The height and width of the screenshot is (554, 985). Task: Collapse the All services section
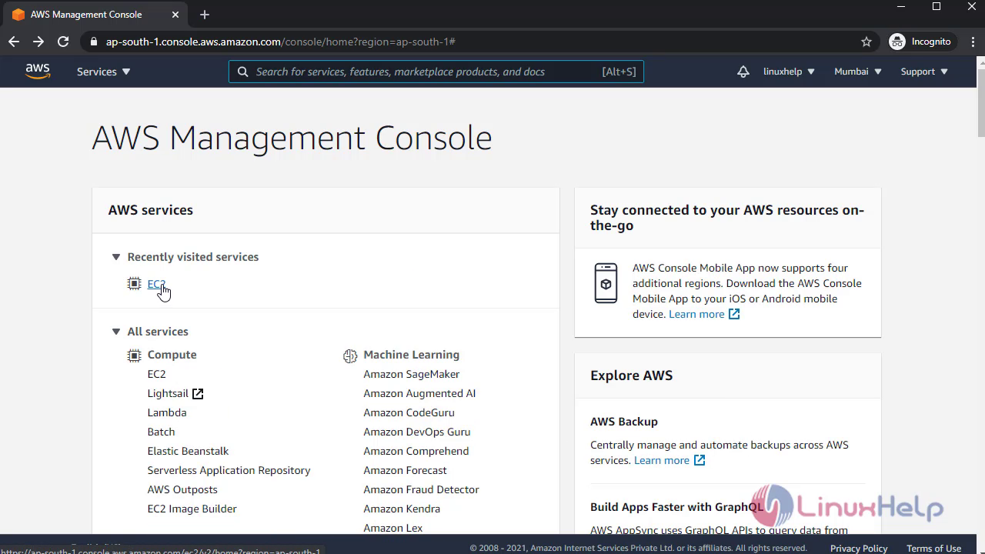[x=116, y=332]
